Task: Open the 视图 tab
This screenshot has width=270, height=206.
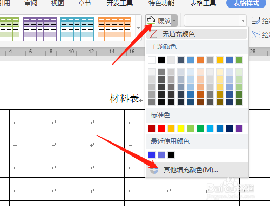Action: click(x=58, y=3)
